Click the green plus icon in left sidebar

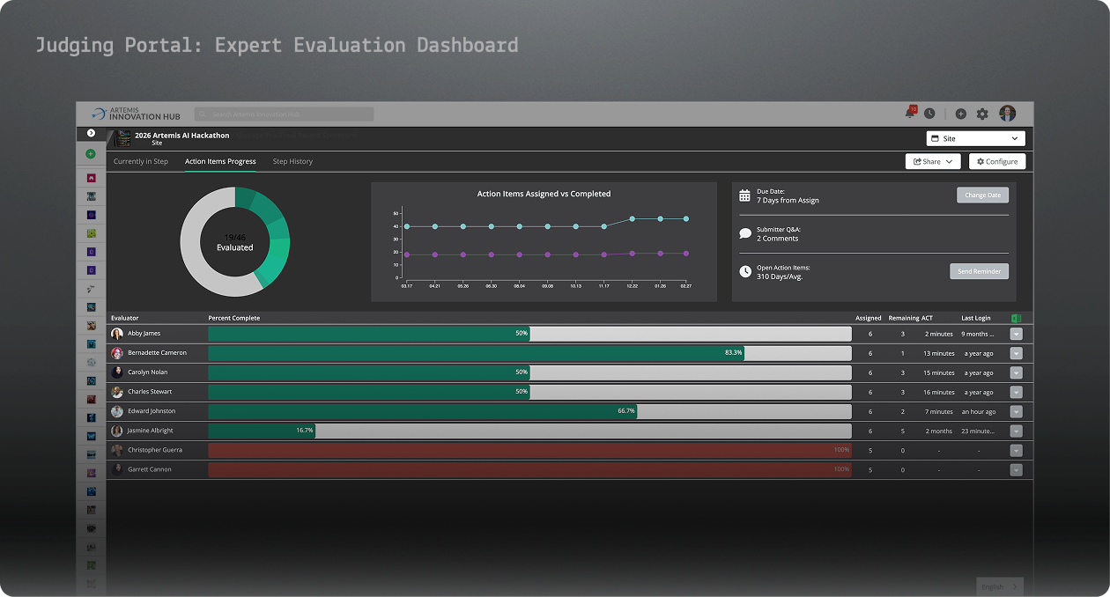coord(91,153)
